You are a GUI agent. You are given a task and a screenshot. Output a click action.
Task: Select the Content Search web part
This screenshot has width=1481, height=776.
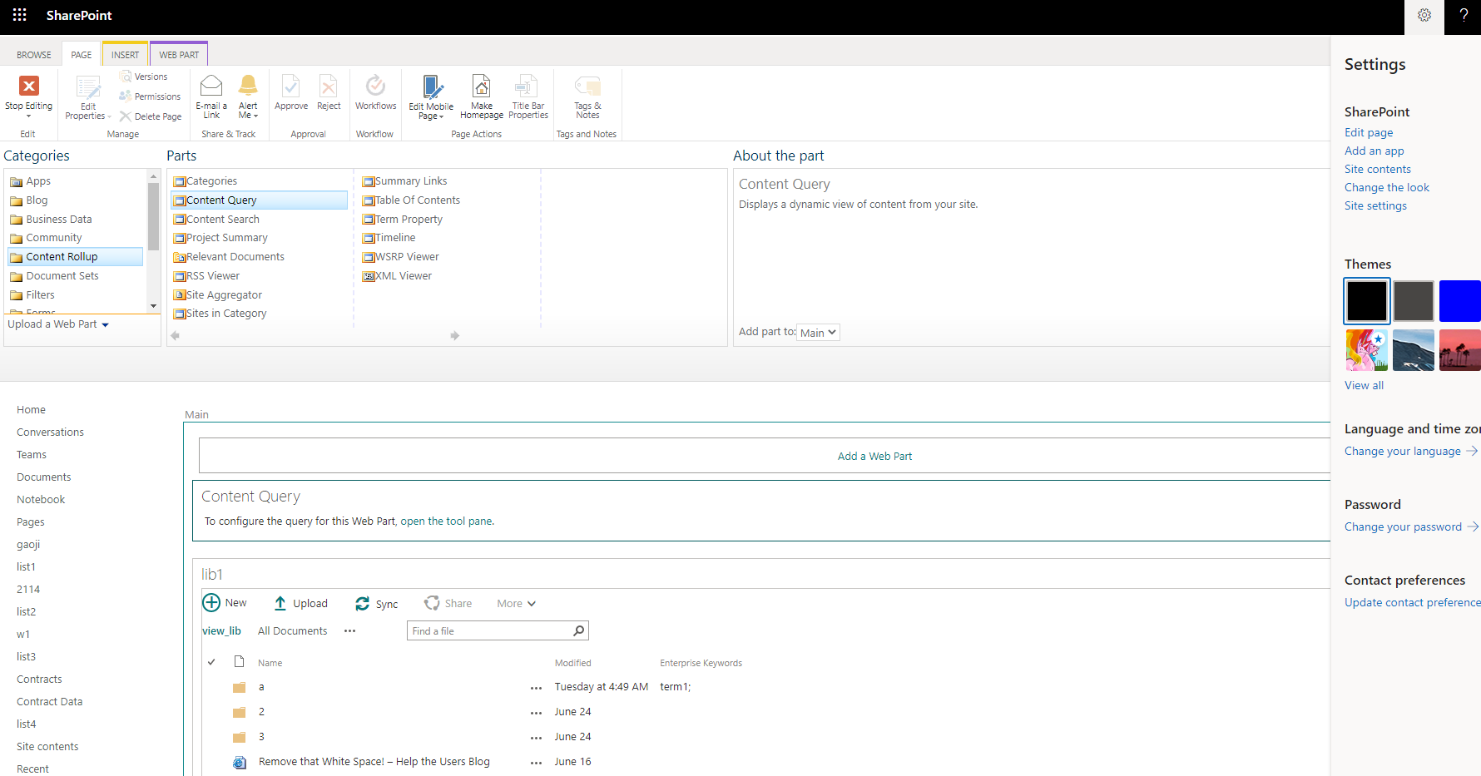[223, 220]
